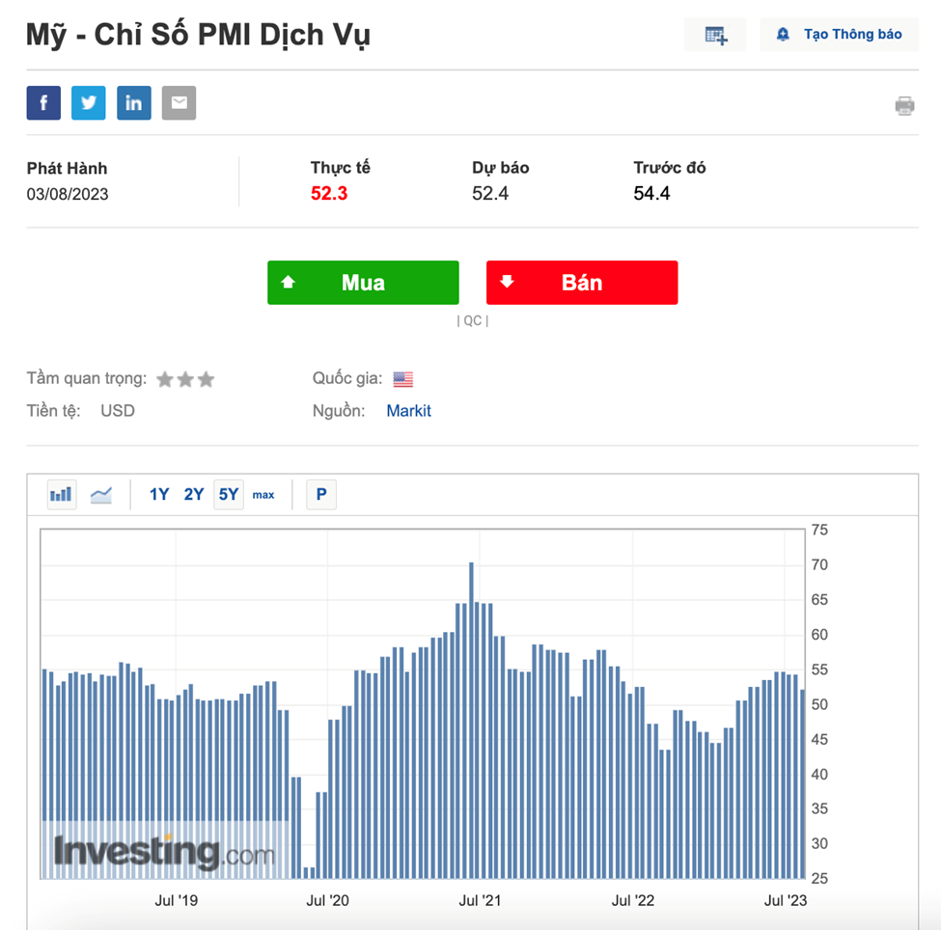Toggle the P chart option
941x930 pixels.
(321, 495)
